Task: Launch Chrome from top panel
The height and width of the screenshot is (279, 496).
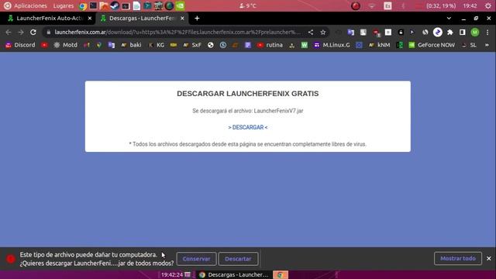Action: point(83,5)
